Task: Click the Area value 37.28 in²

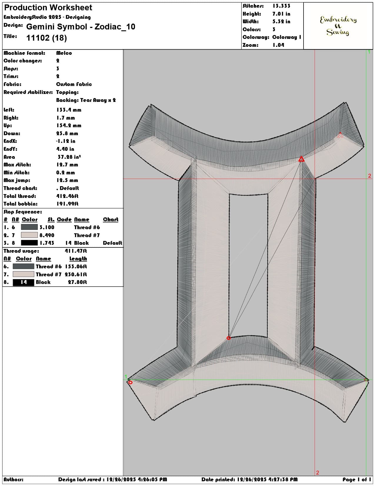Action: coord(69,157)
